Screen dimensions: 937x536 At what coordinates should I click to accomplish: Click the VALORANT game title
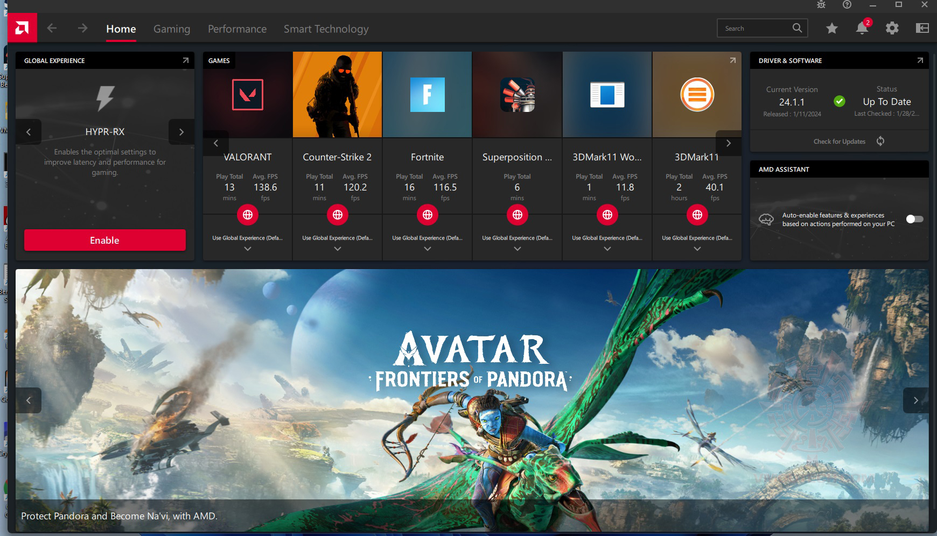(248, 157)
